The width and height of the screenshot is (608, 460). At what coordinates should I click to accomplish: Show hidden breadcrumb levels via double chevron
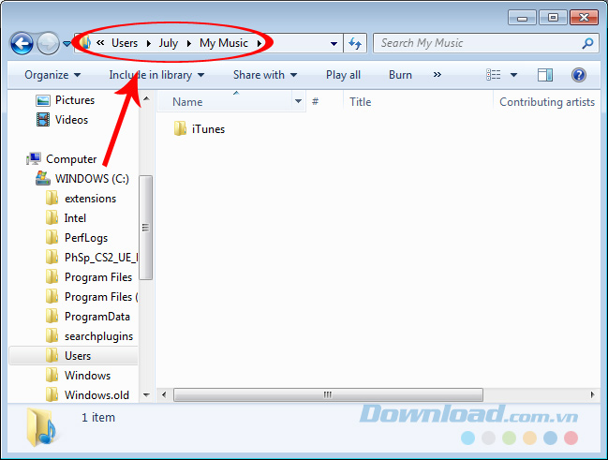tap(100, 43)
